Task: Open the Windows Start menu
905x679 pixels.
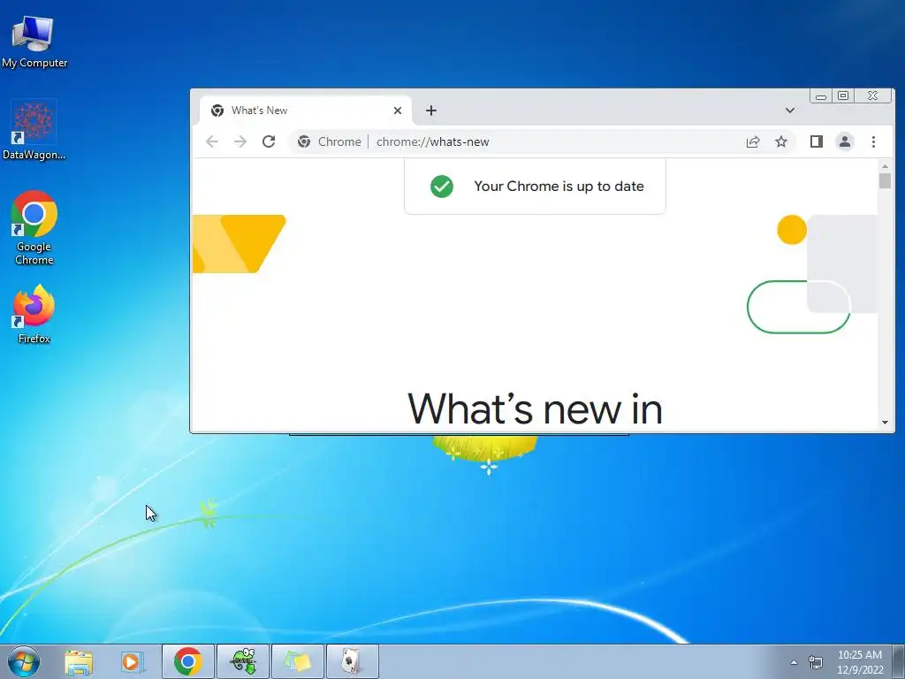Action: pos(24,661)
